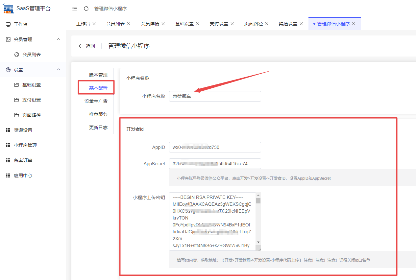The image size is (416, 280).
Task: Click the 管理微信小程序 breadcrumb text in header
Action: 110,9
